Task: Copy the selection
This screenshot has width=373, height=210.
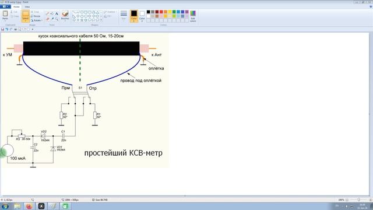Action: 15,16
